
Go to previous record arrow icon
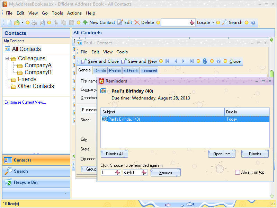[176, 61]
